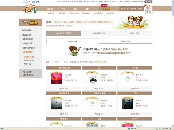The height and width of the screenshot is (130, 174).
Task: Click the vertical page scrollbar
Action: point(173,63)
